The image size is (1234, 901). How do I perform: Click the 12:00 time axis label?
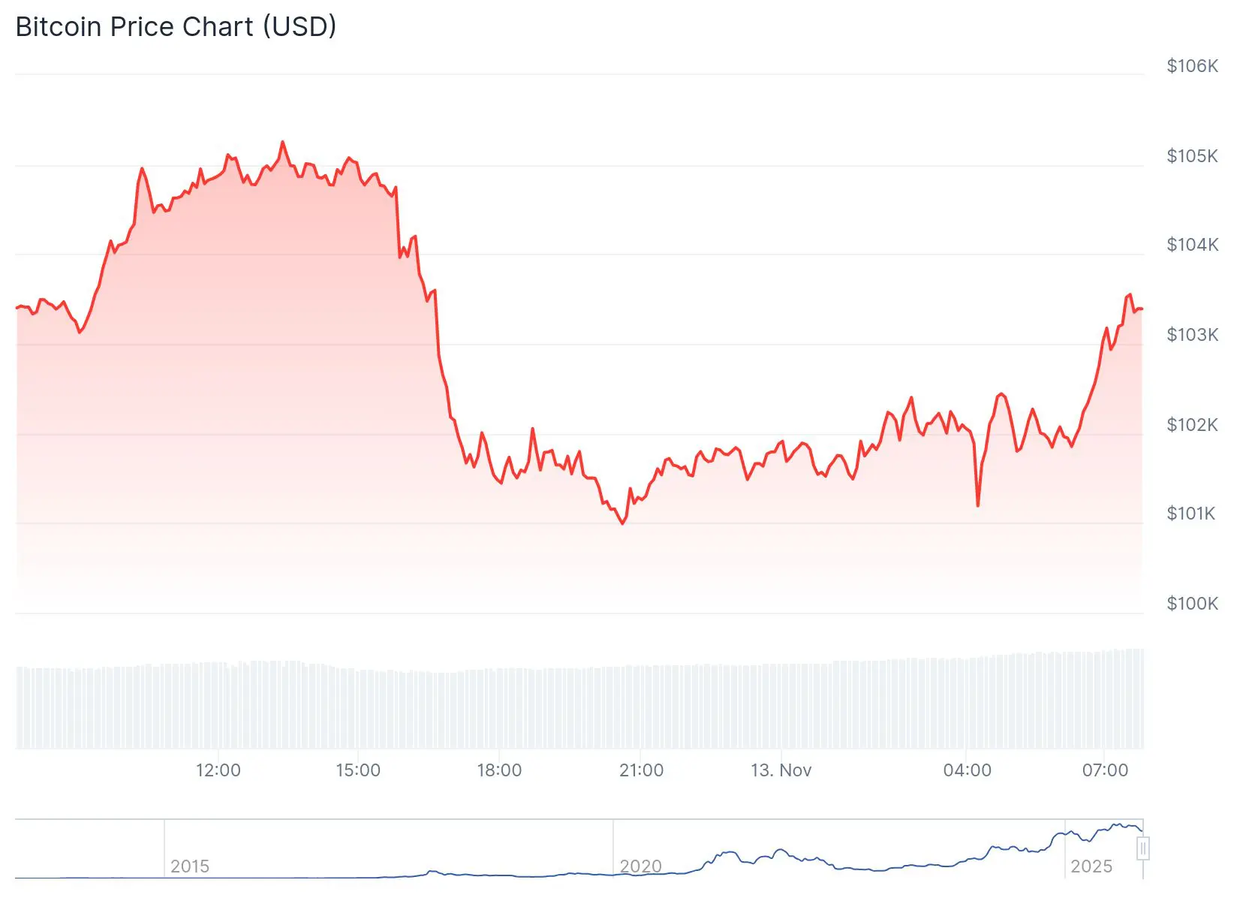coord(218,770)
